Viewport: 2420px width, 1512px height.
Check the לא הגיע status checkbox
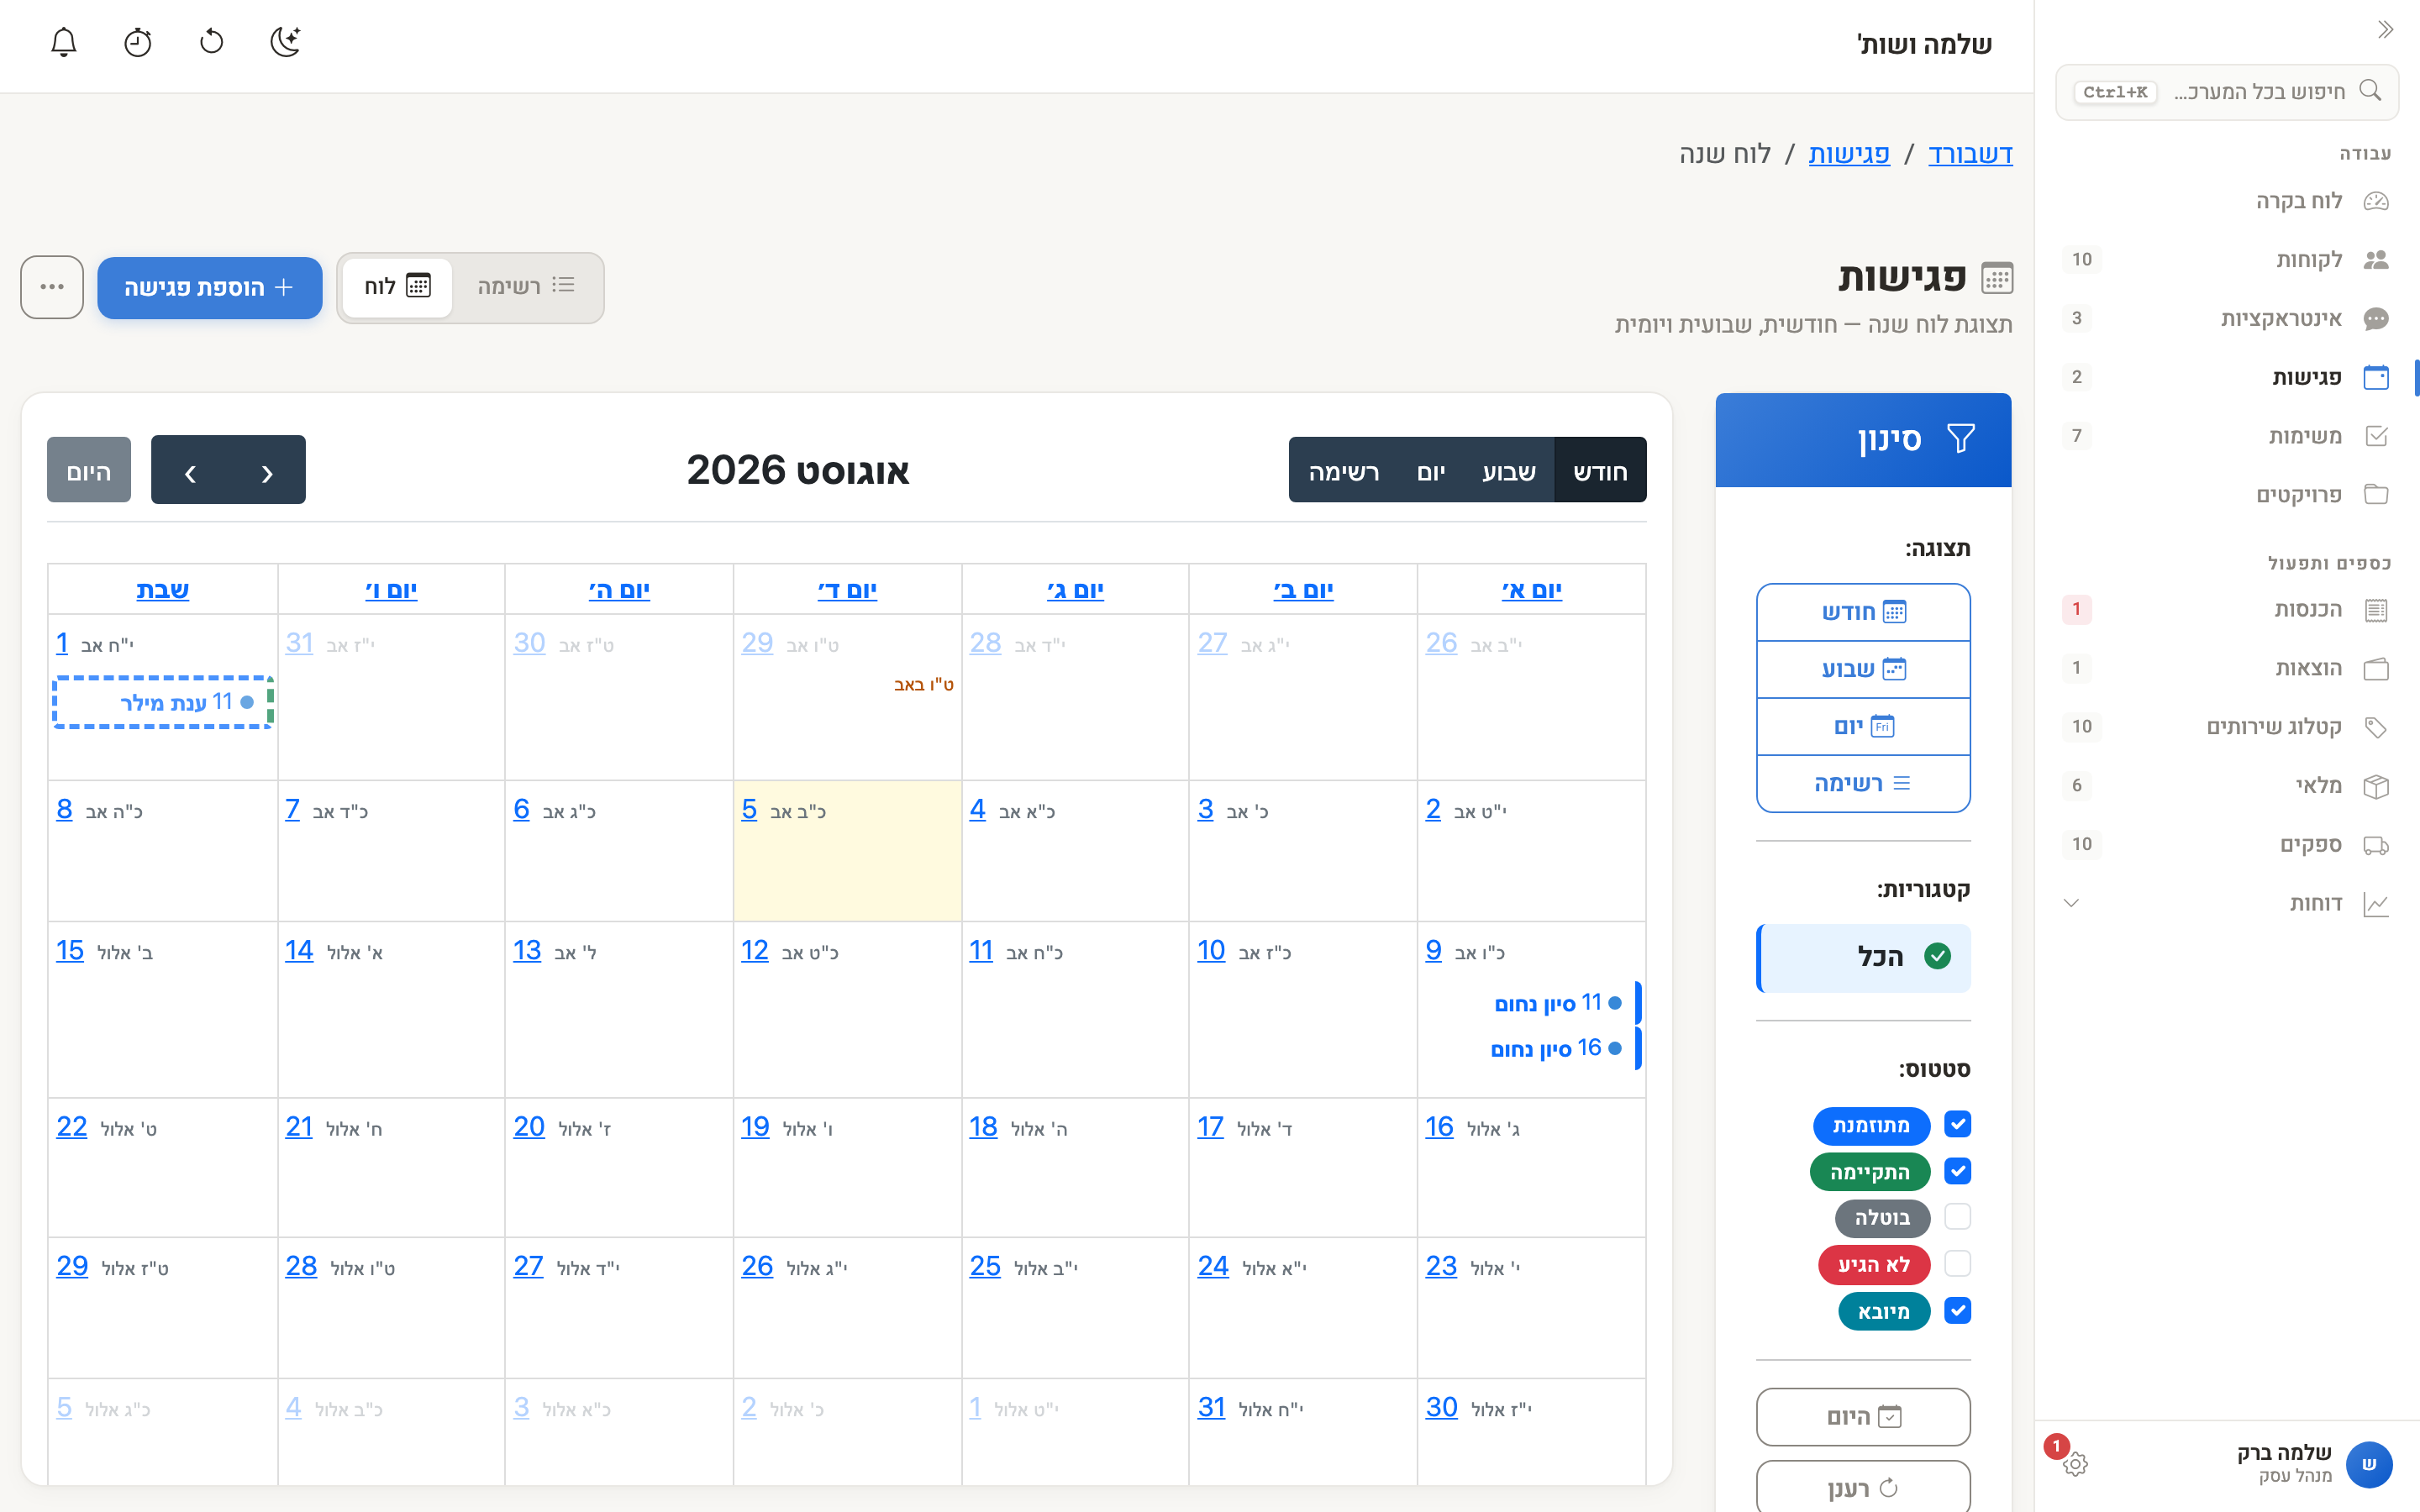(1957, 1264)
